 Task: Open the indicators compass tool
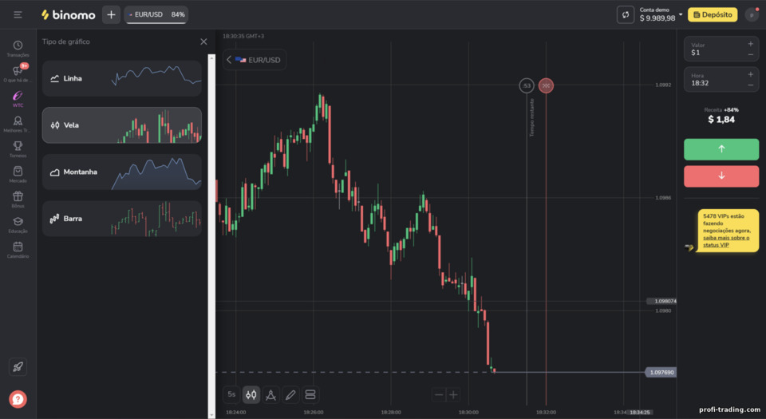tap(270, 394)
